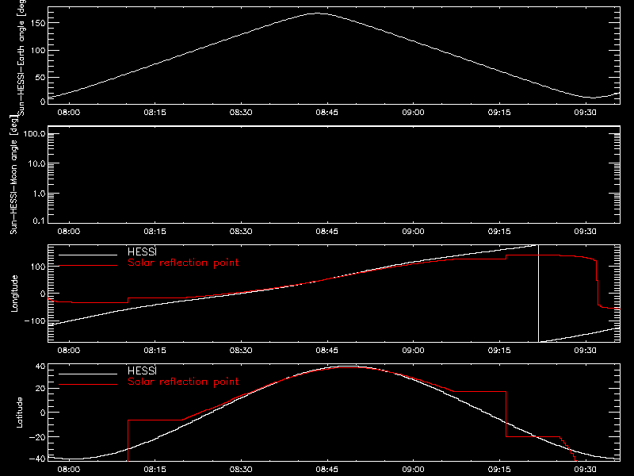Select 09:15 label under the Longitude plot

pyautogui.click(x=499, y=351)
